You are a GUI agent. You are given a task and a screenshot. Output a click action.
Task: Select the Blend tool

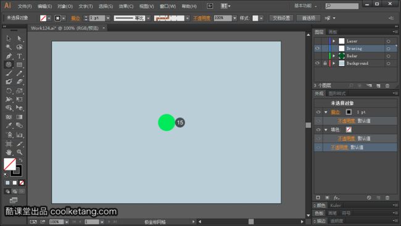(19, 125)
